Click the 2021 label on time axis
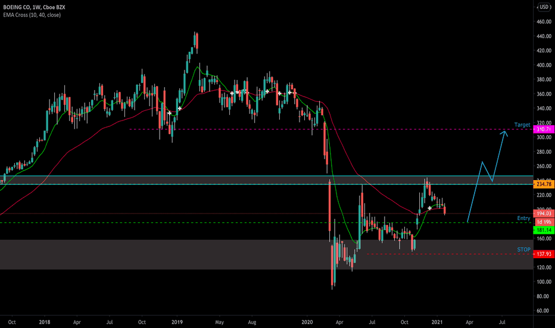The height and width of the screenshot is (328, 555). point(437,322)
